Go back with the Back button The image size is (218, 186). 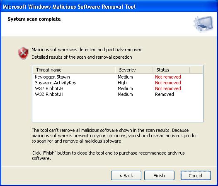click(126, 176)
